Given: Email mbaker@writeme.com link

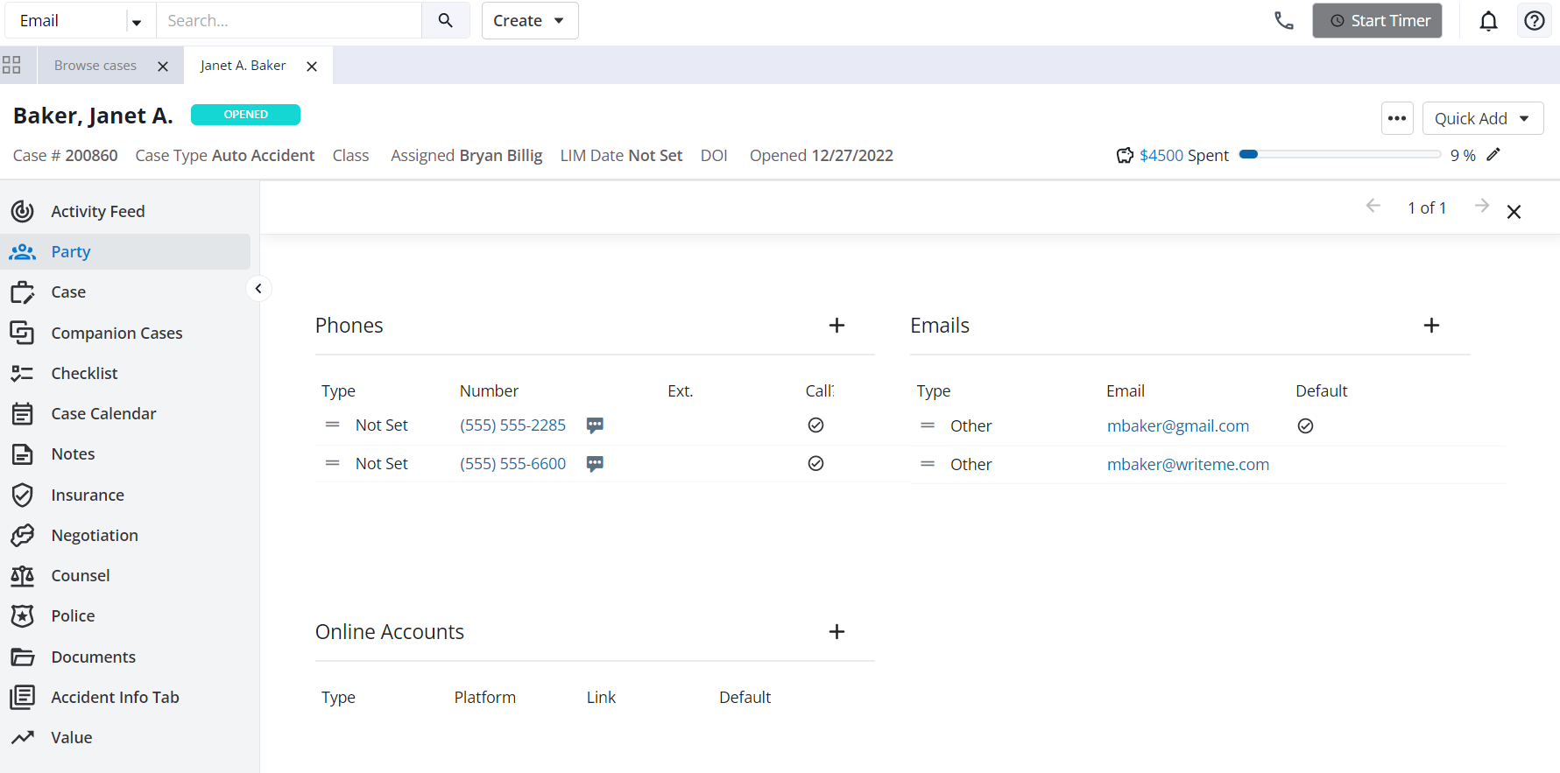Looking at the screenshot, I should point(1188,465).
